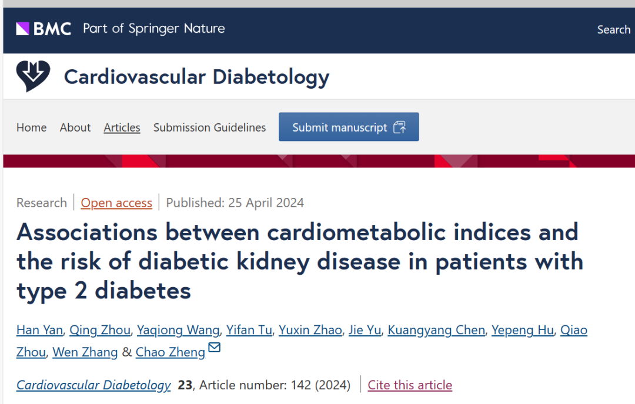Open author Kuangyang Chen's link

click(x=436, y=330)
